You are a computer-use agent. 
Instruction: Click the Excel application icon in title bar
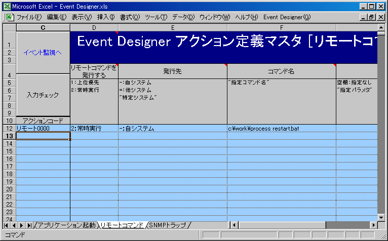point(7,6)
